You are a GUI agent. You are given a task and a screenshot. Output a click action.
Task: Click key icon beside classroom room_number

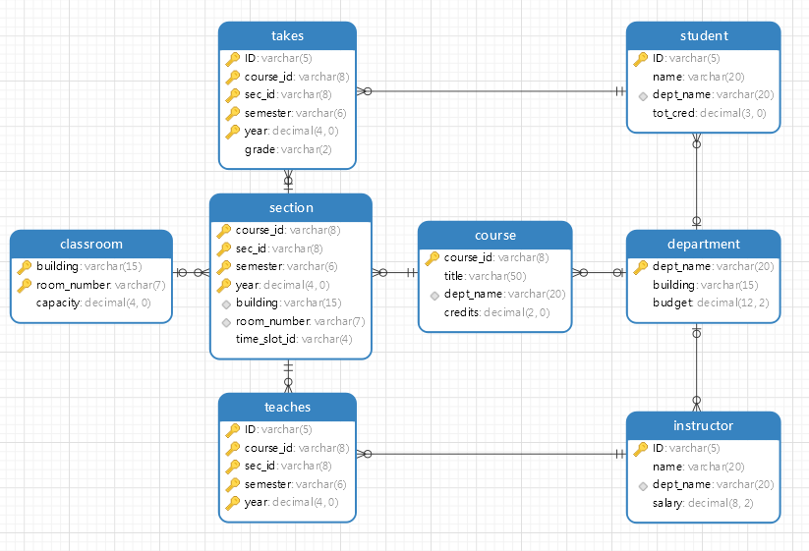[25, 285]
